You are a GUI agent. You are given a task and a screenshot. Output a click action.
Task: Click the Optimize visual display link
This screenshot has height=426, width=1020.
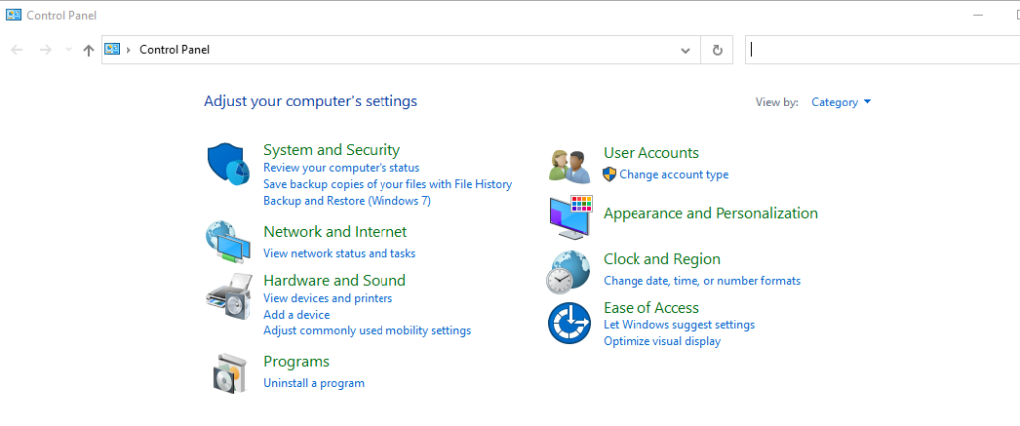tap(662, 341)
